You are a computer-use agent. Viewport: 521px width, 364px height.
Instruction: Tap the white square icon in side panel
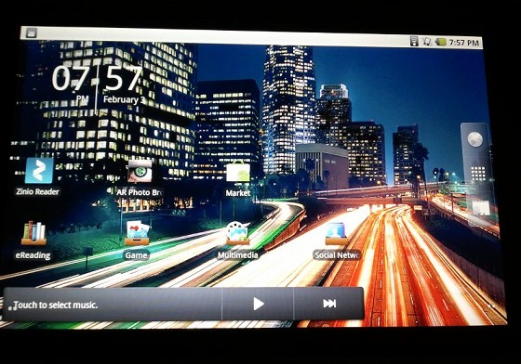coord(480,208)
